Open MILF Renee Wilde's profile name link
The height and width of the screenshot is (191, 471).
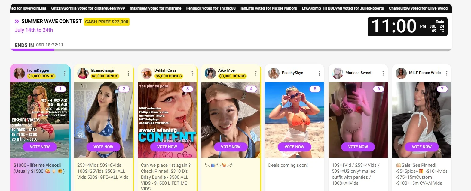point(425,73)
